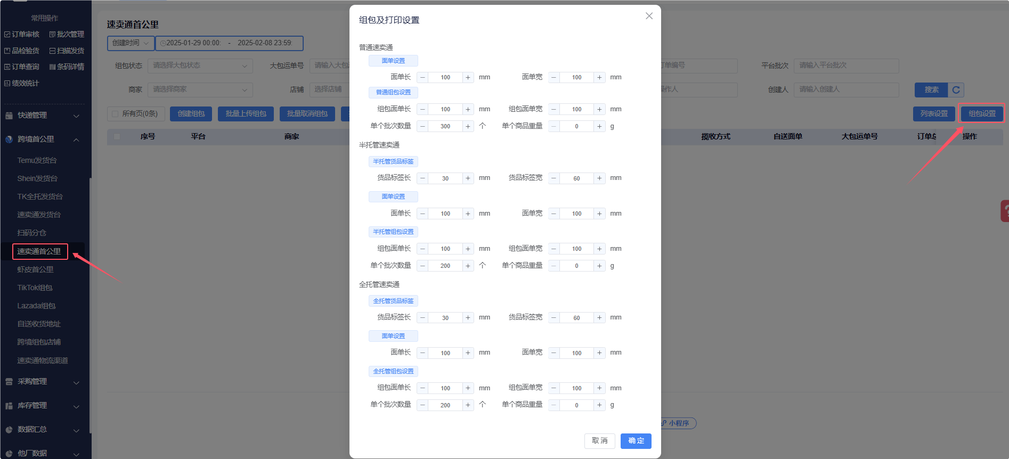Toggle the 所有页(0条) checkbox

[x=115, y=114]
